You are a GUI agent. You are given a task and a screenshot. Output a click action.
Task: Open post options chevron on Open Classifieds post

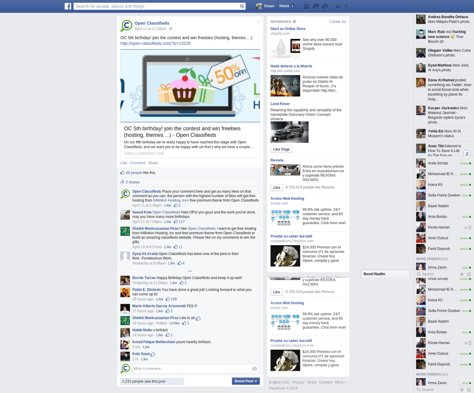coord(258,22)
